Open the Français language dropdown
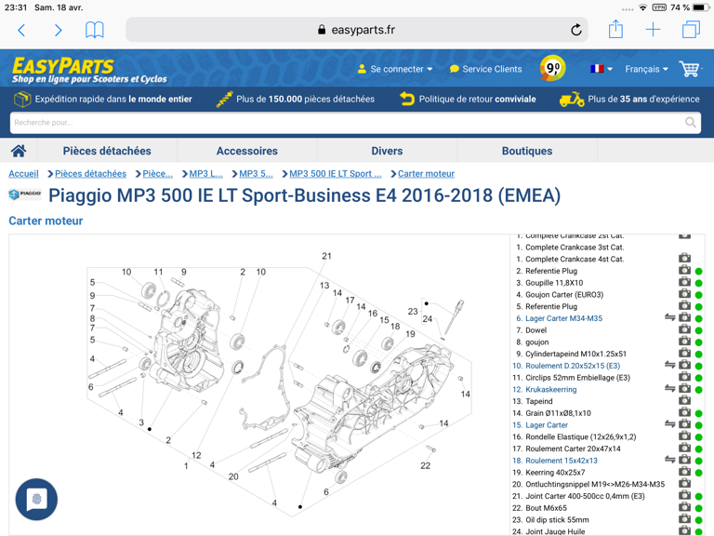The width and height of the screenshot is (714, 536). tap(646, 69)
